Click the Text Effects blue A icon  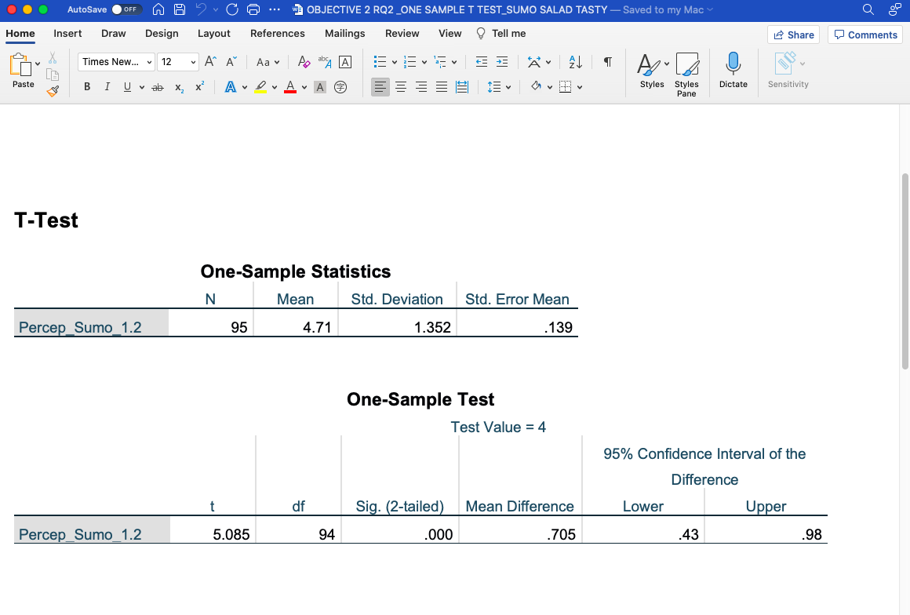pyautogui.click(x=231, y=87)
